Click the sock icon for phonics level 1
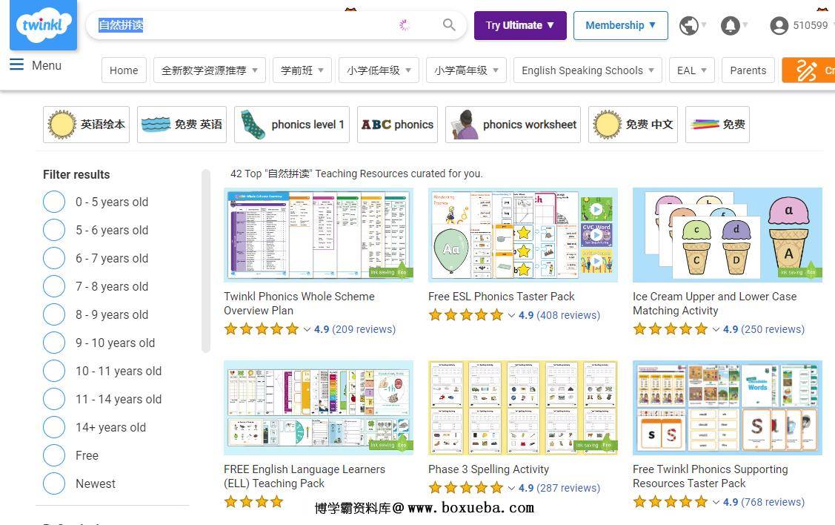Viewport: 835px width, 525px height. 252,124
